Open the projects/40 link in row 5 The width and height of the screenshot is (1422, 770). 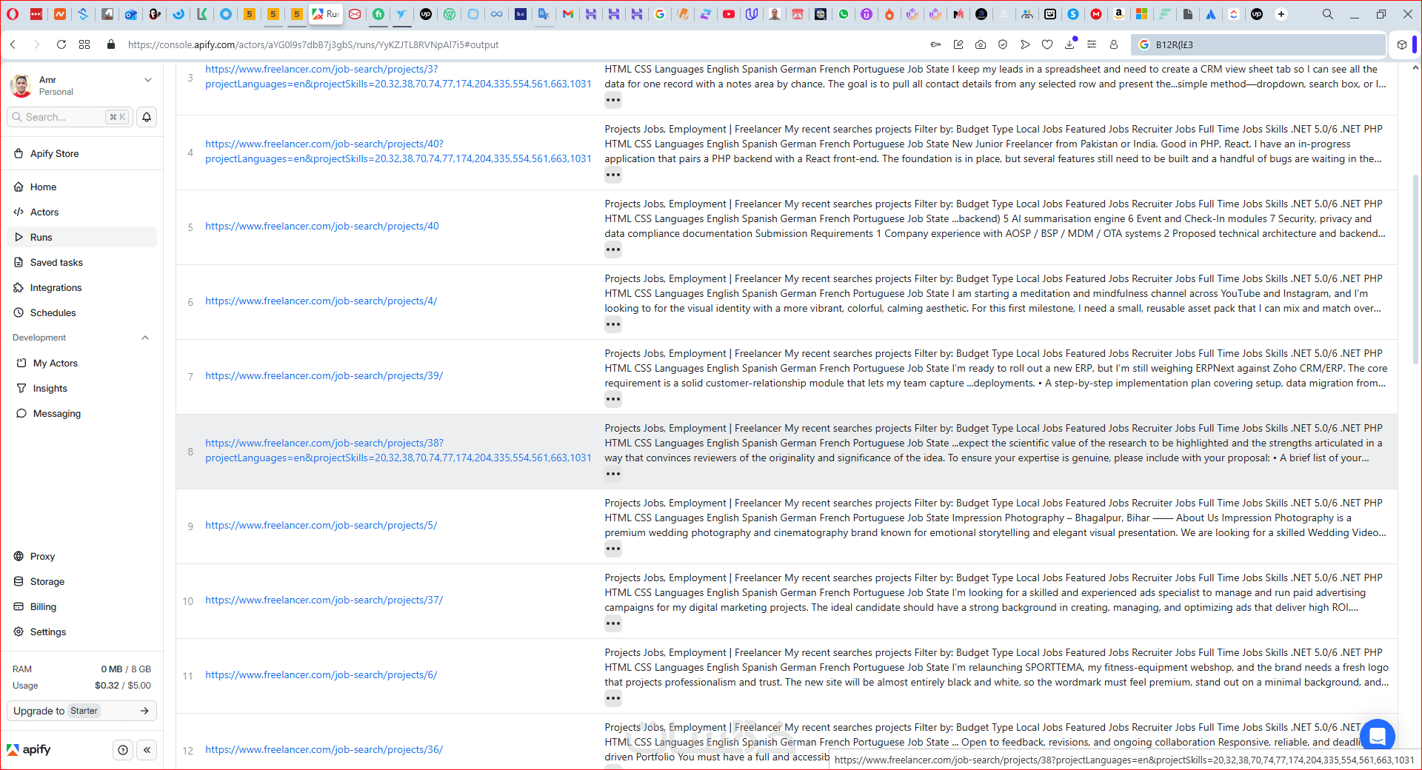tap(322, 227)
